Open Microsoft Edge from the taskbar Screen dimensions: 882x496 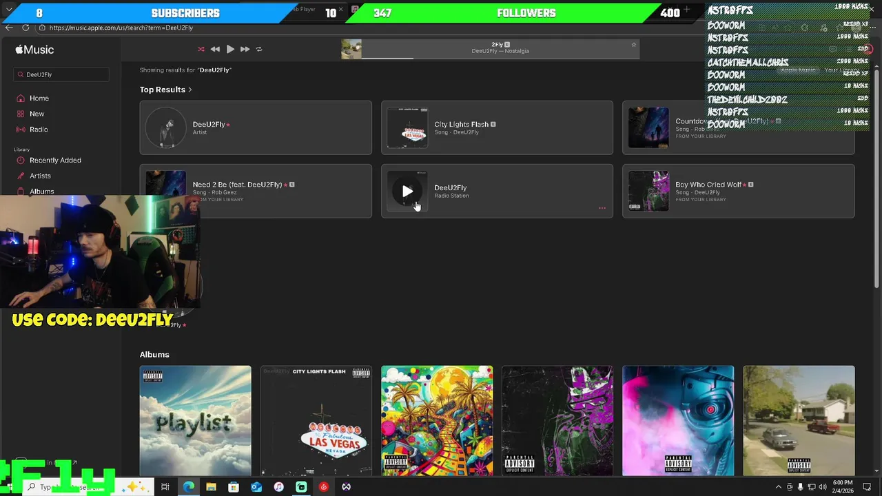click(x=188, y=487)
